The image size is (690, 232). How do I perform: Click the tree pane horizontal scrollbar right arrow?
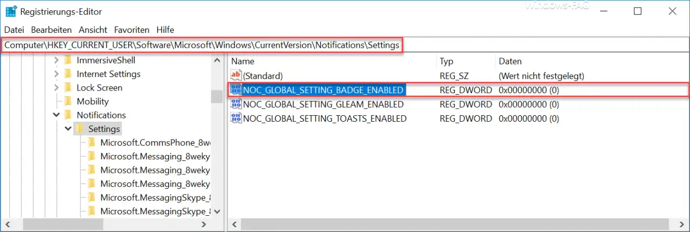click(204, 224)
